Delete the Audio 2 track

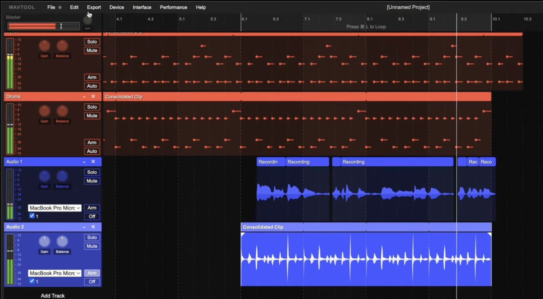(x=93, y=227)
